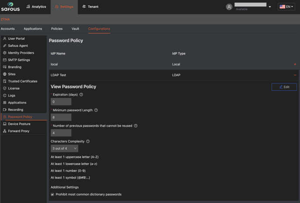Collapse the LDAP Test row minus icon
Screen dimensions: 300x203
pyautogui.click(x=295, y=75)
